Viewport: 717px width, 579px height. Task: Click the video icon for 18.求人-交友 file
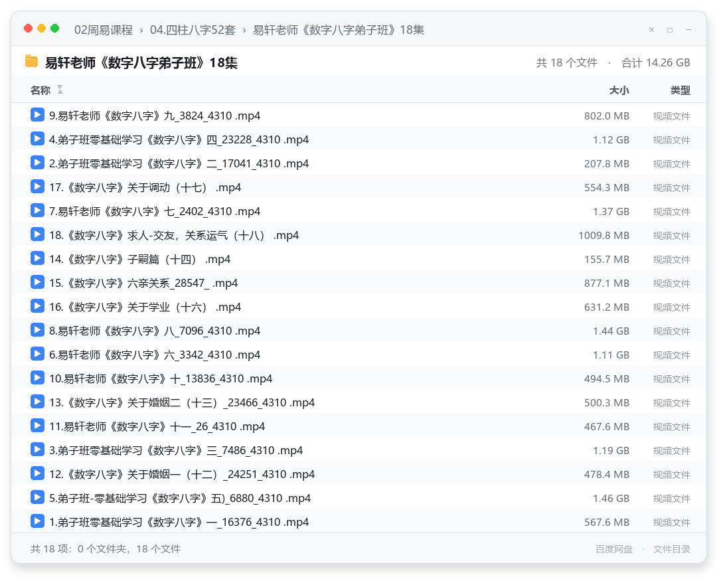[x=37, y=234]
